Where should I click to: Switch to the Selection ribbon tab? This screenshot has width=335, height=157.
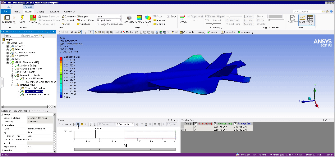tap(54, 11)
